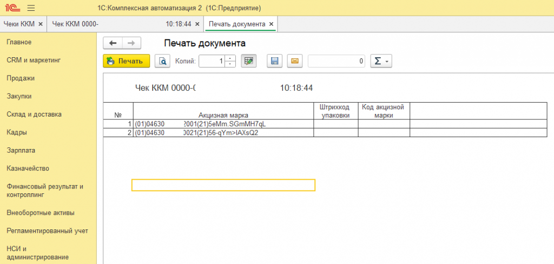The width and height of the screenshot is (554, 264).
Task: Open the Регламентированный учет section
Action: 48,231
